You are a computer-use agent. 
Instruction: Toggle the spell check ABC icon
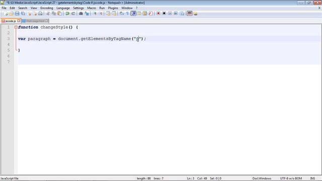click(190, 14)
